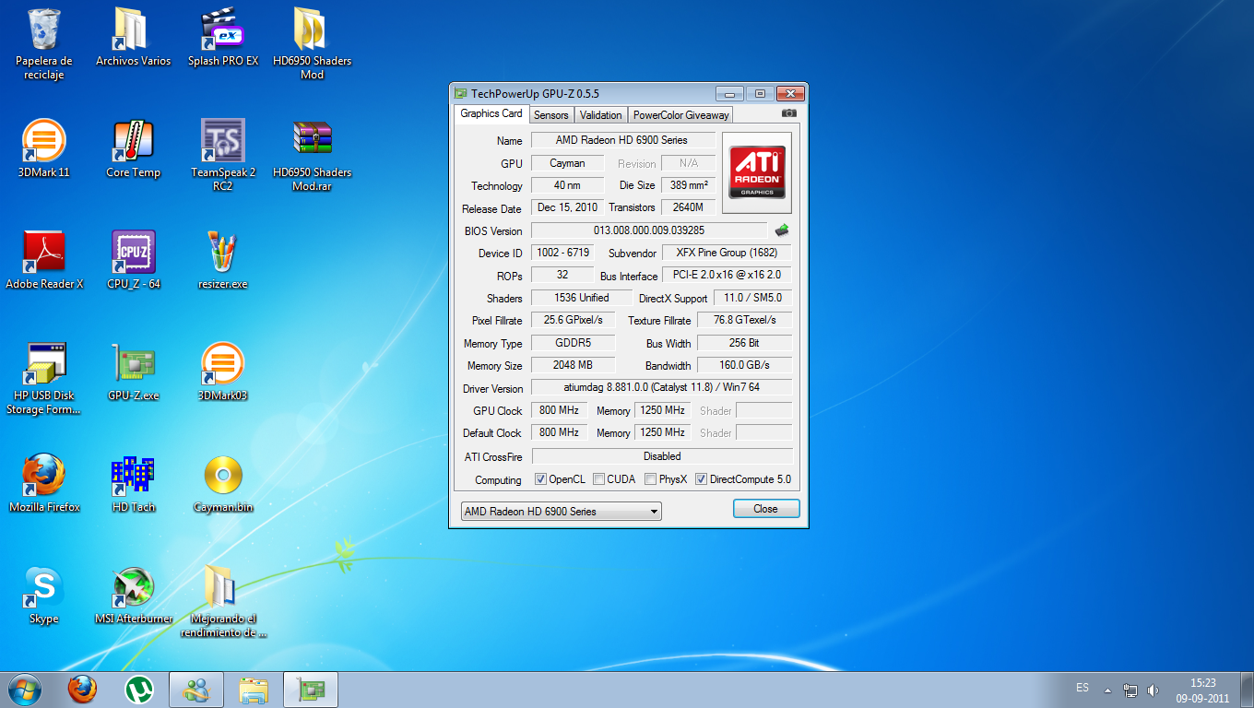Click the Device ID value "1002 - 6719"
Viewport: 1254px width, 708px height.
tap(562, 253)
